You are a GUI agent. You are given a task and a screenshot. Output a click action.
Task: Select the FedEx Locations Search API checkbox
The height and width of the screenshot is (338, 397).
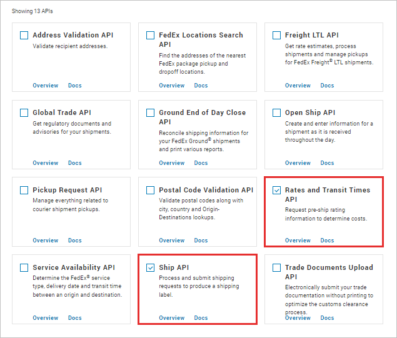tap(151, 36)
